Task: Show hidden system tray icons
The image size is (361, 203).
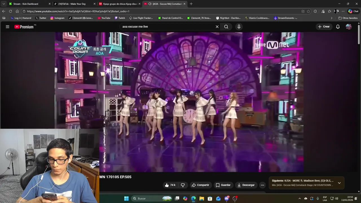Action: click(x=300, y=198)
